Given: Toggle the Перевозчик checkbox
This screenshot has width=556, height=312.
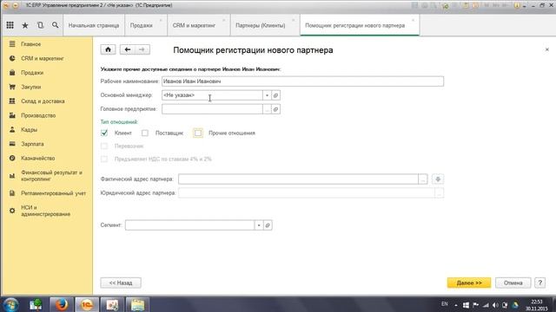Looking at the screenshot, I should coord(104,146).
